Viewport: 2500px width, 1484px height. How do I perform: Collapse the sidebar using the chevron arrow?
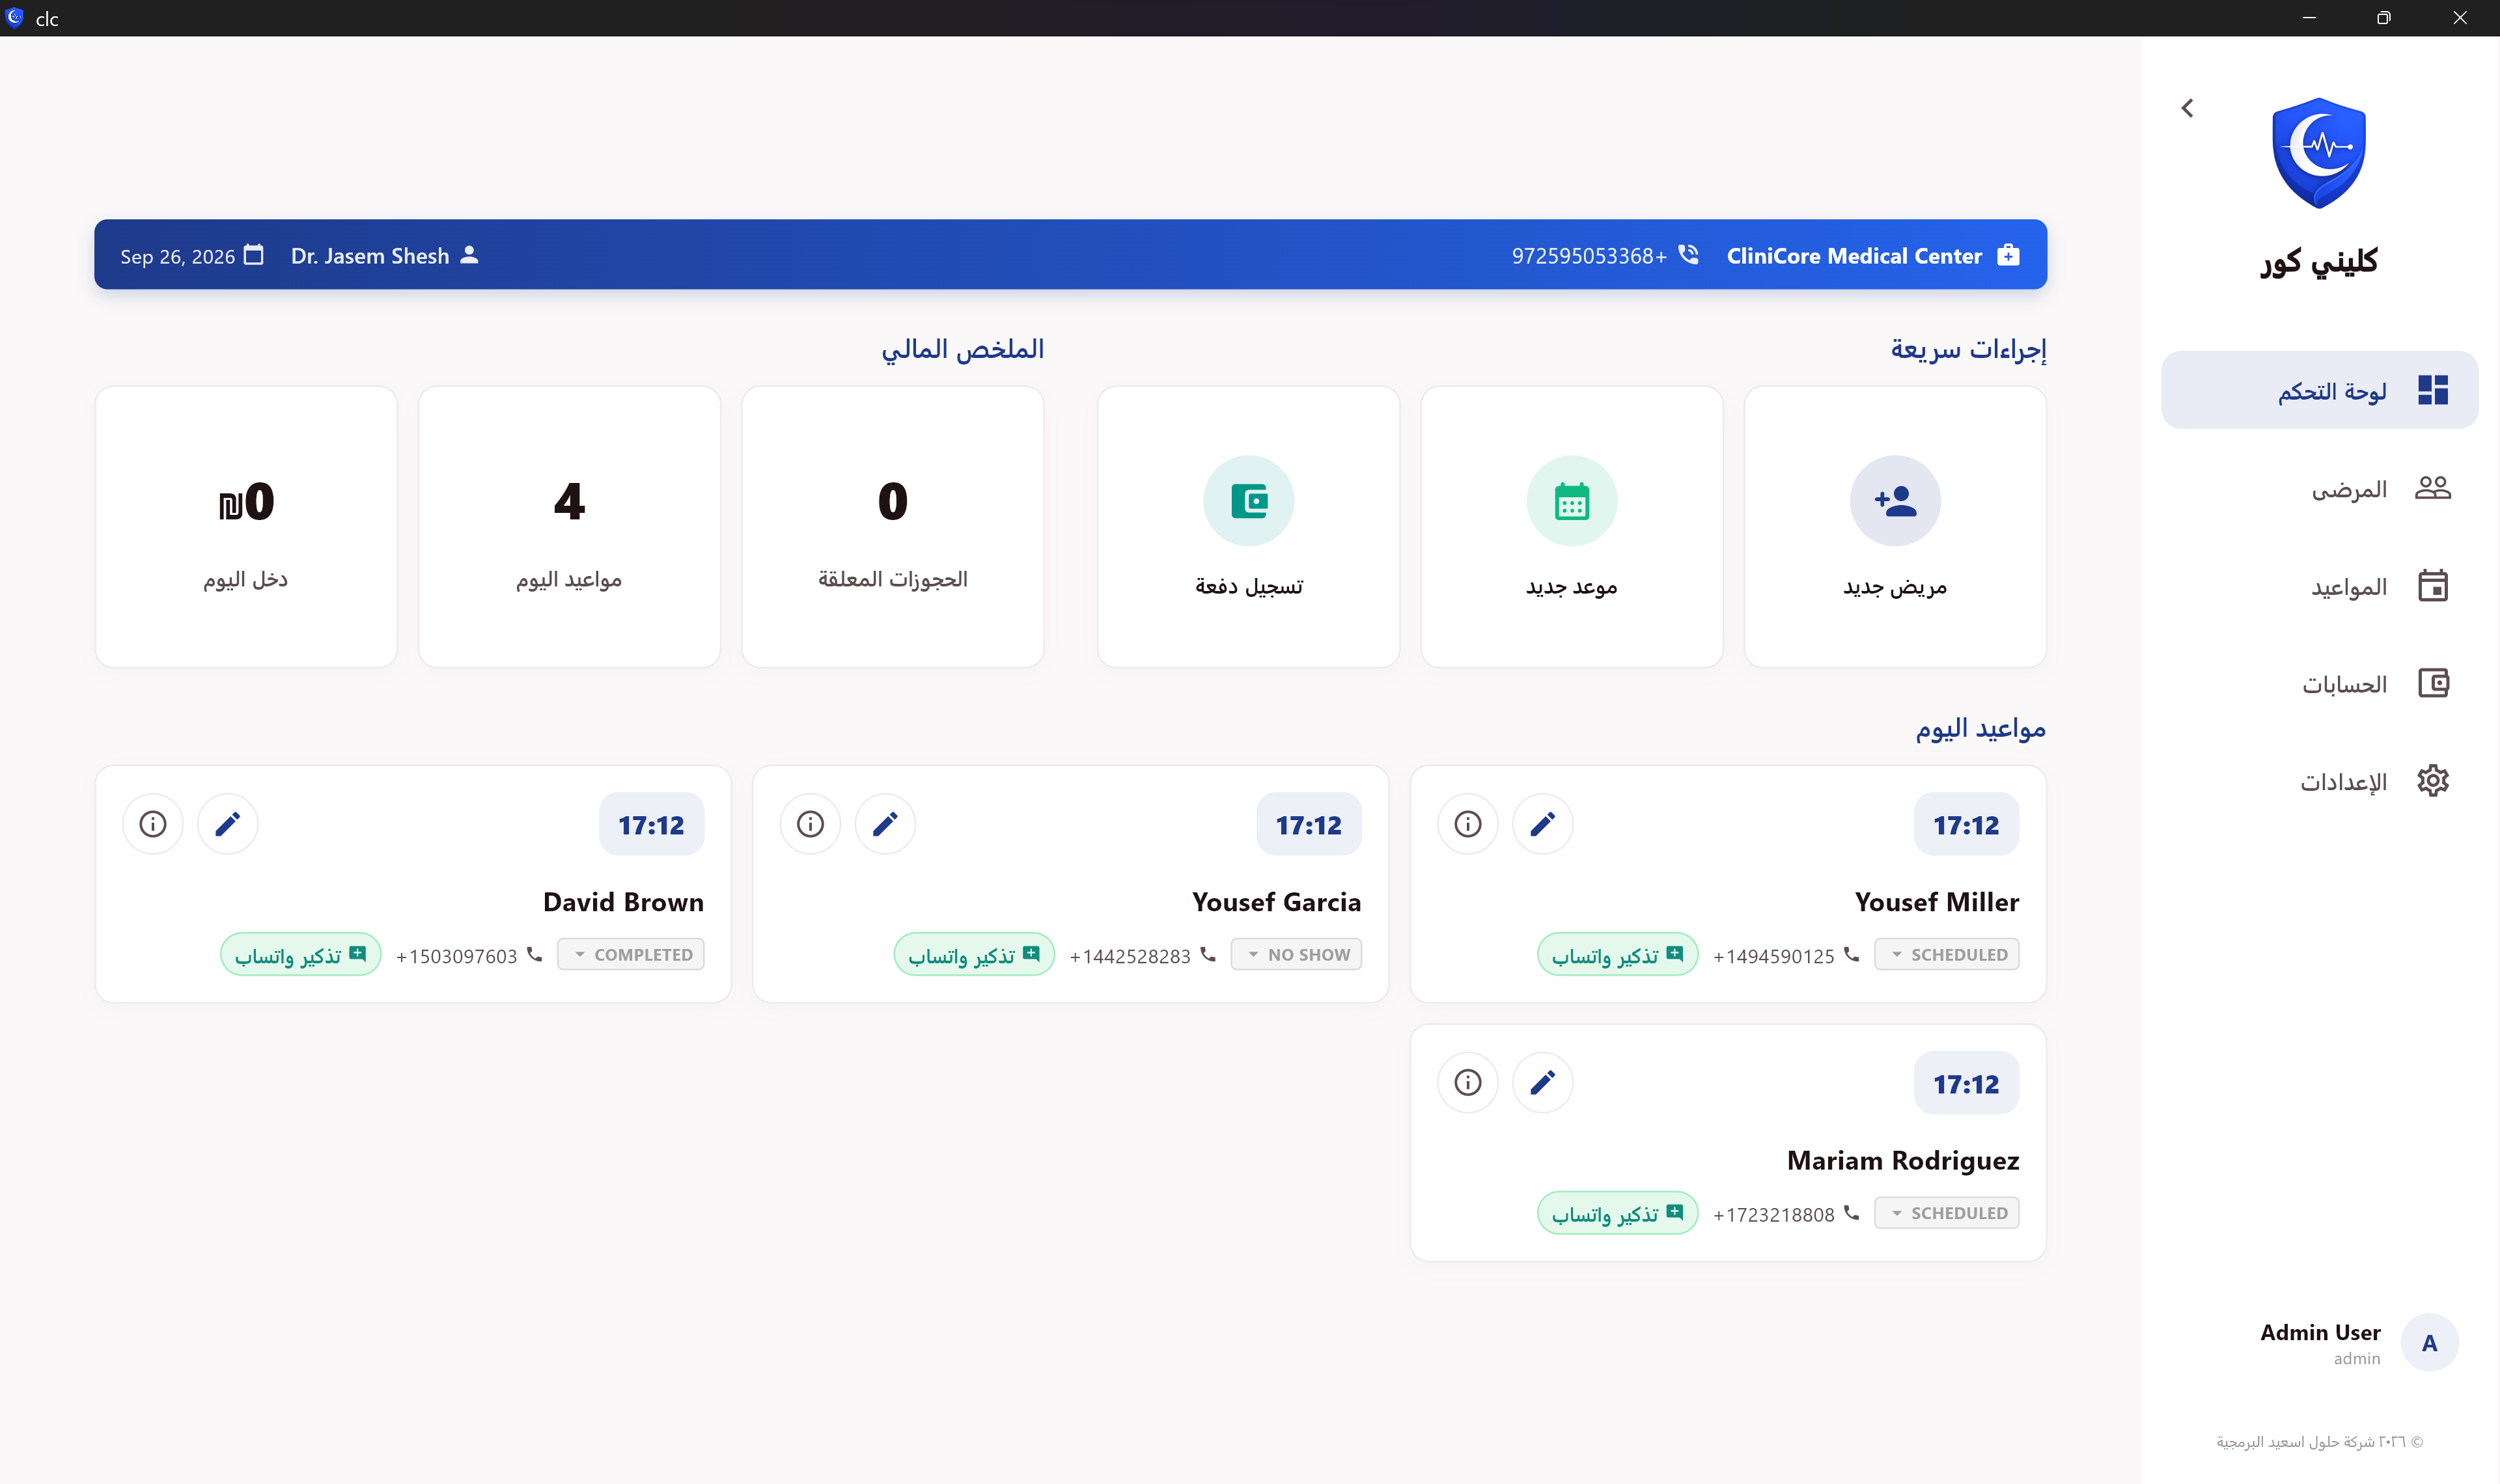pyautogui.click(x=2187, y=108)
